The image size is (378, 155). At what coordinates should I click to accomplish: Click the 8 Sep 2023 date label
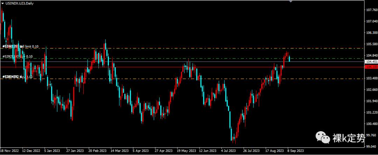pos(295,151)
